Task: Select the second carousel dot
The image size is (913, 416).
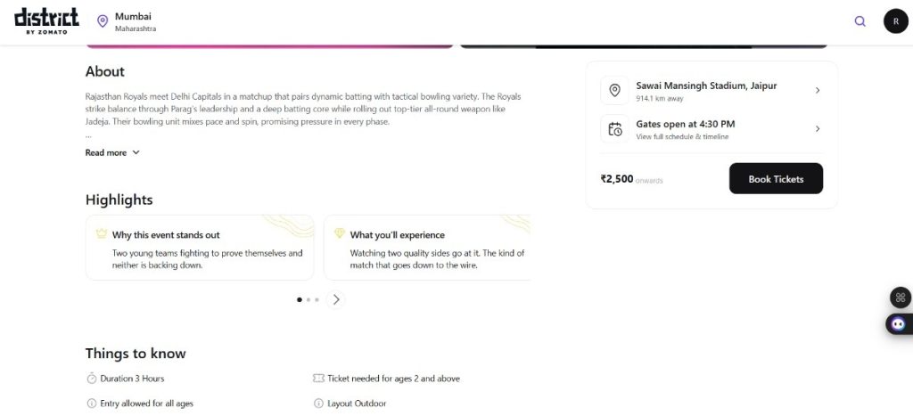Action: click(x=308, y=300)
